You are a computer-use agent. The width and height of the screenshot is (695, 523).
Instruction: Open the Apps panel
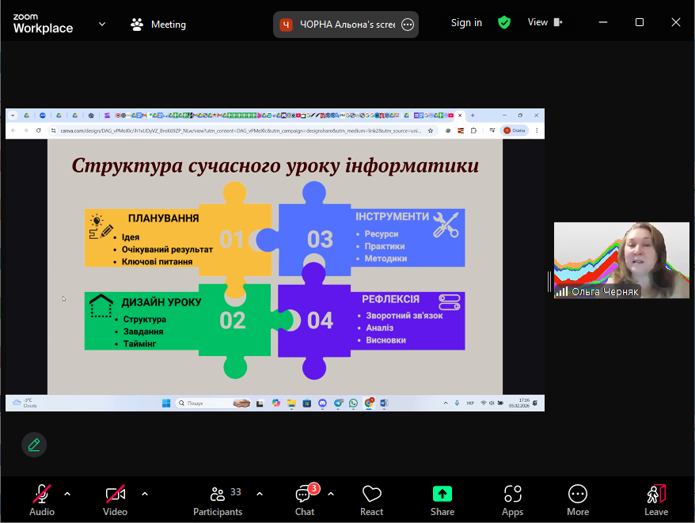click(x=512, y=499)
